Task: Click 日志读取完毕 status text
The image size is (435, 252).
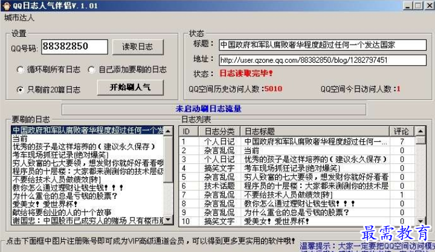Action: coord(246,74)
